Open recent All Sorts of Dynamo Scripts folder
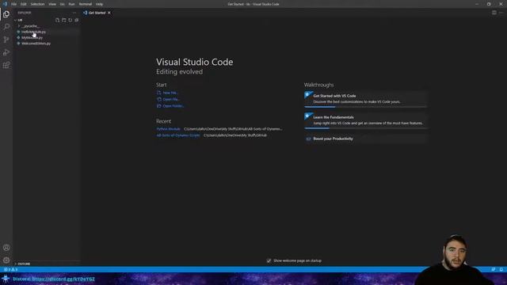507x285 pixels. [x=178, y=135]
